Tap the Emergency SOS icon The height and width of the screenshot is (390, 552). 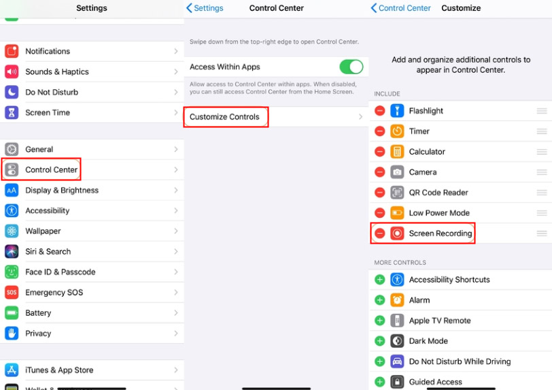pos(12,292)
